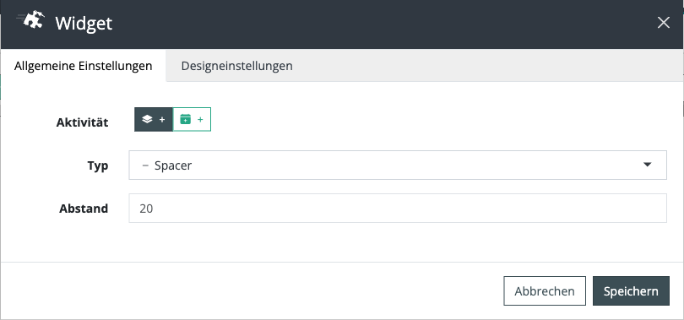Open the Designeinstellungen tab
The image size is (684, 320).
237,66
